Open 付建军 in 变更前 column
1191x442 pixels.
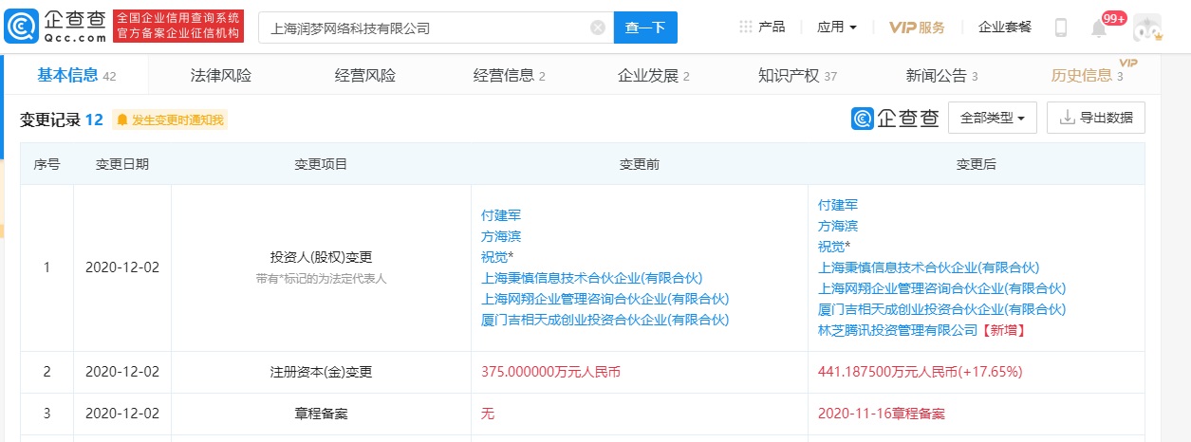[x=501, y=215]
